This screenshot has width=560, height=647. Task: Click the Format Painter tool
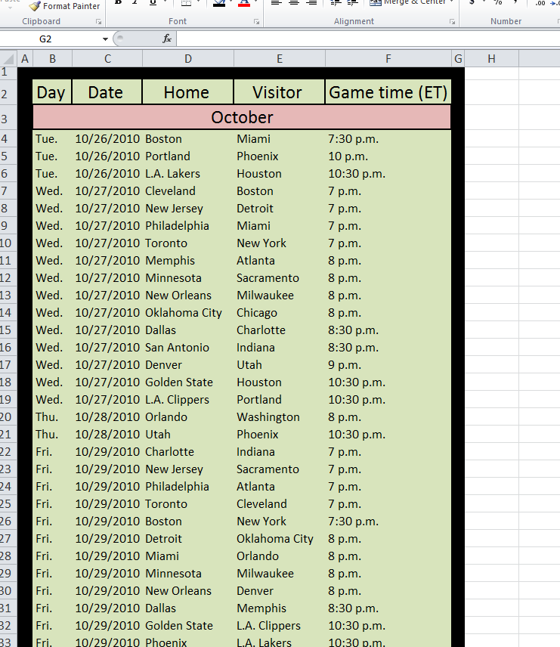coord(65,6)
